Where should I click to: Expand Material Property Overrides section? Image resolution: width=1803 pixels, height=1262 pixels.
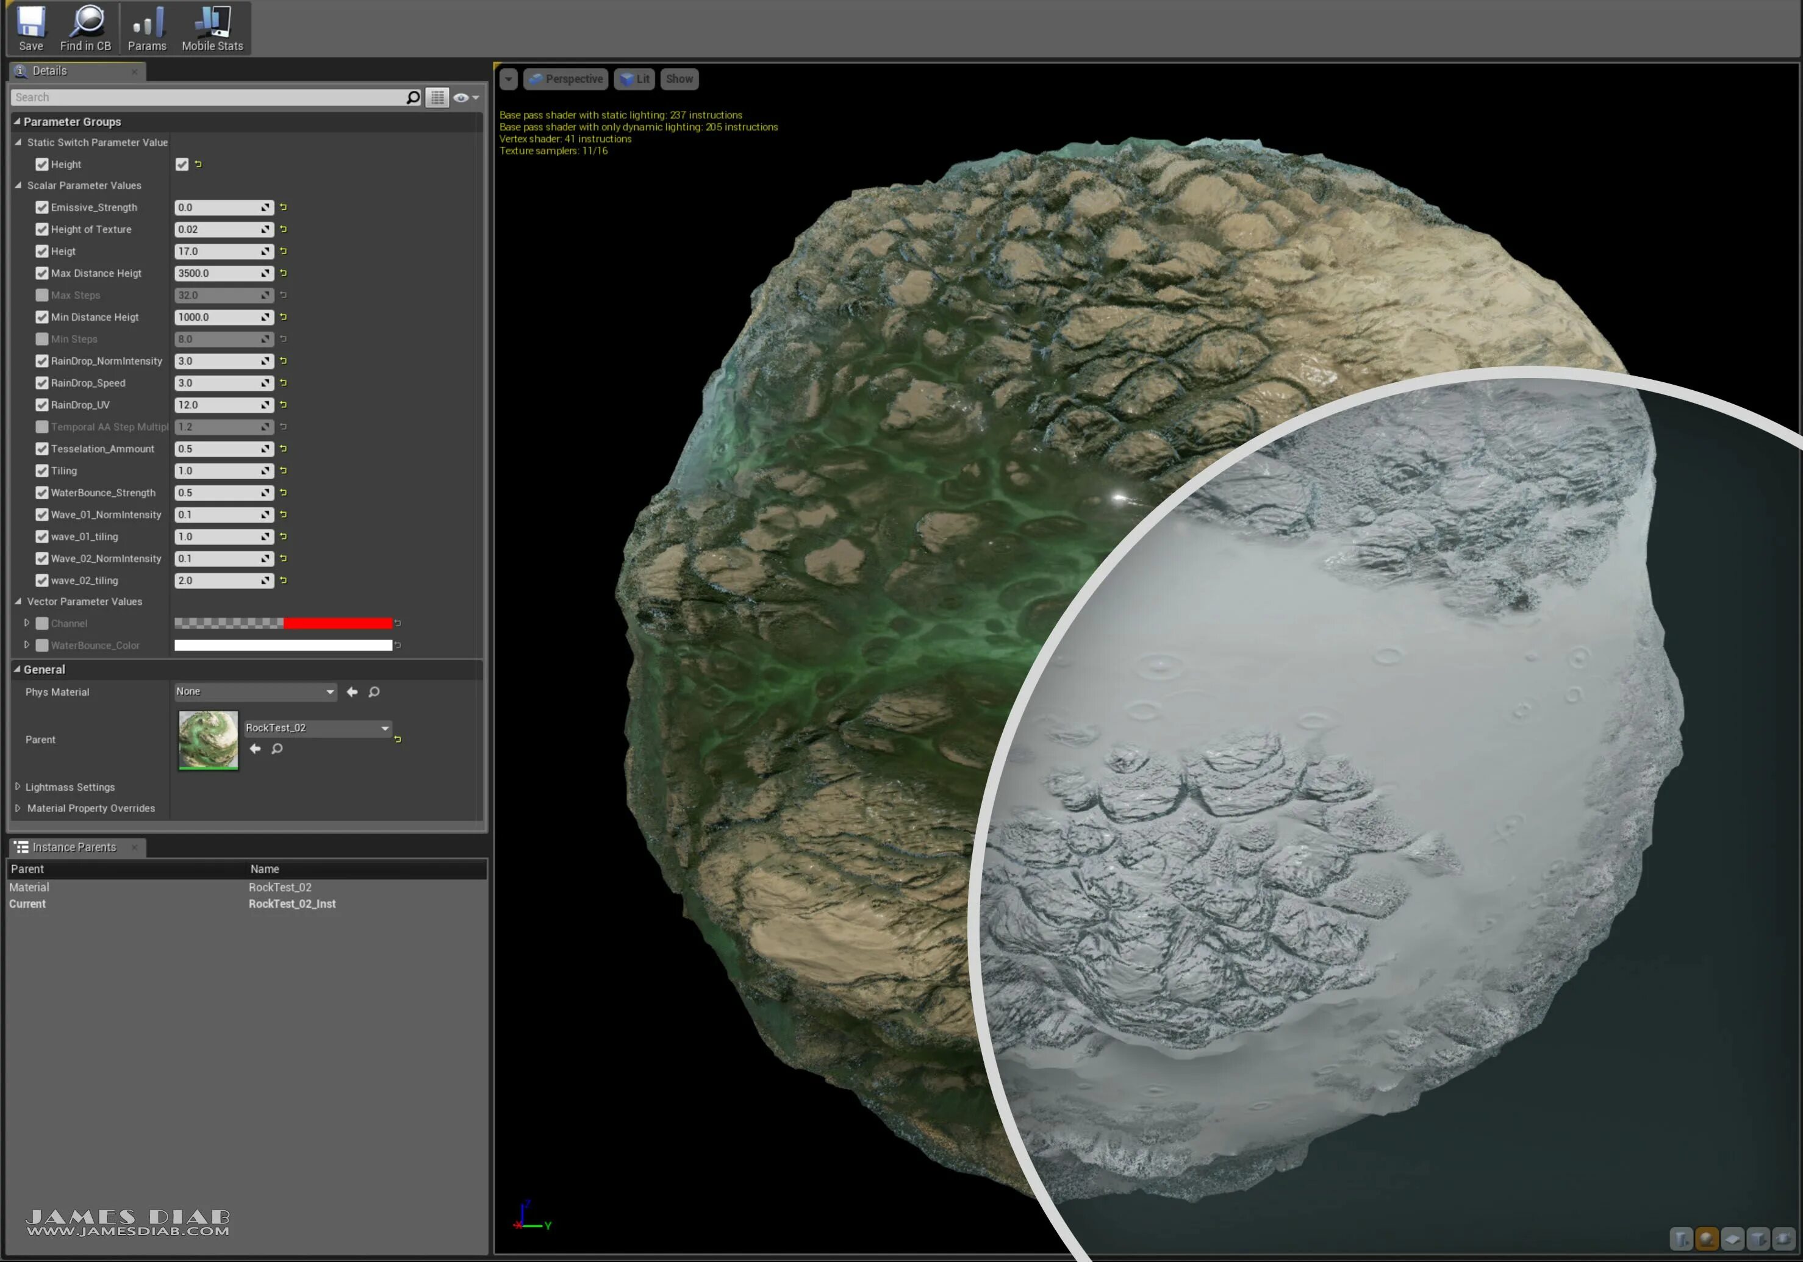(x=18, y=808)
